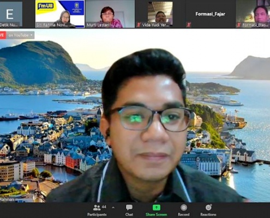Viewport: 270px width, 218px height.
Task: Select the Formasi_Fajar participant tile
Action: coord(210,14)
